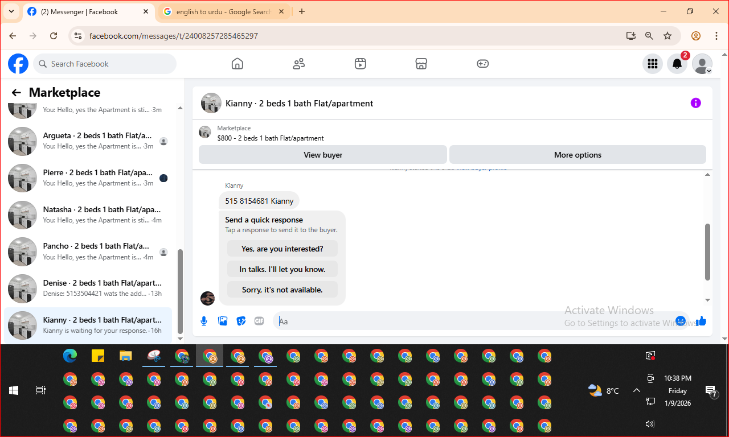Show hidden tray icons chevron
Screen dimensions: 729x437
pos(637,390)
